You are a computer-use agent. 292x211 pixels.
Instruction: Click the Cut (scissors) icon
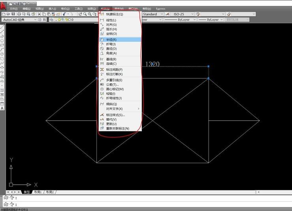click(39, 14)
